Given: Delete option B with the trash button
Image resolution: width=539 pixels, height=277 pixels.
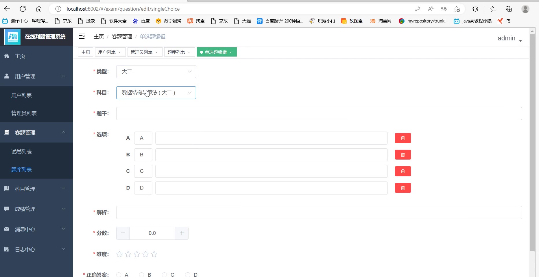Looking at the screenshot, I should coord(403,155).
